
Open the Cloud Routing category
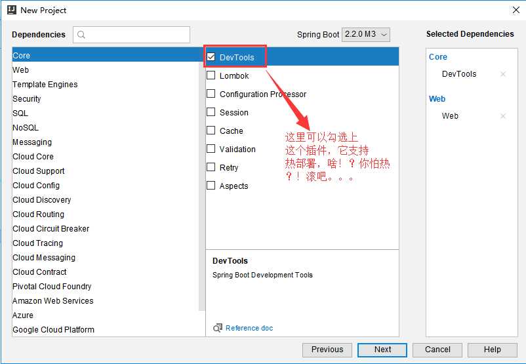(x=106, y=214)
